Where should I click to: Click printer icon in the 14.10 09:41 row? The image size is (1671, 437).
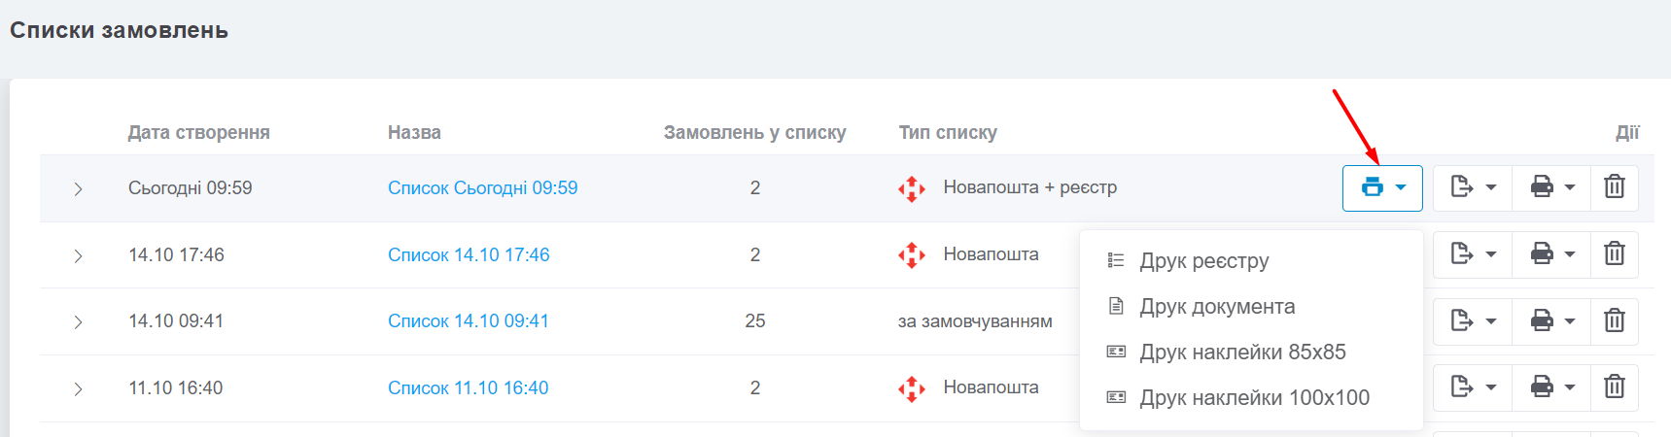[x=1552, y=320]
